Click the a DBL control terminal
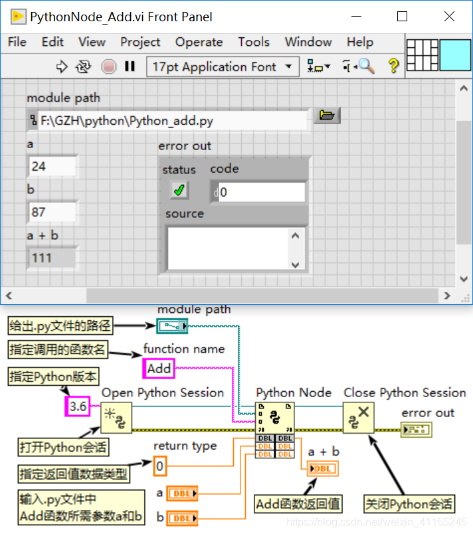 pos(182,493)
